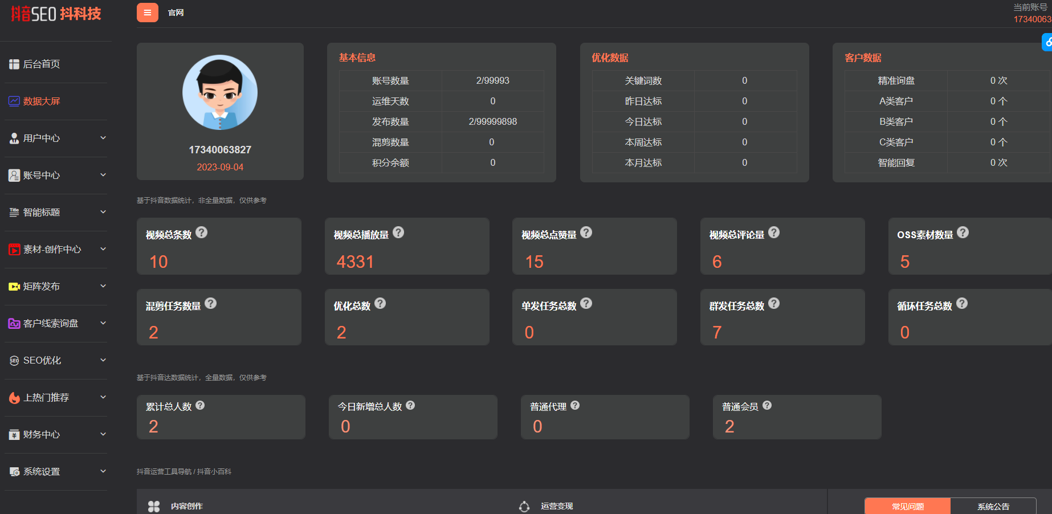
Task: Click the SEO 抖科技 logo
Action: [56, 14]
